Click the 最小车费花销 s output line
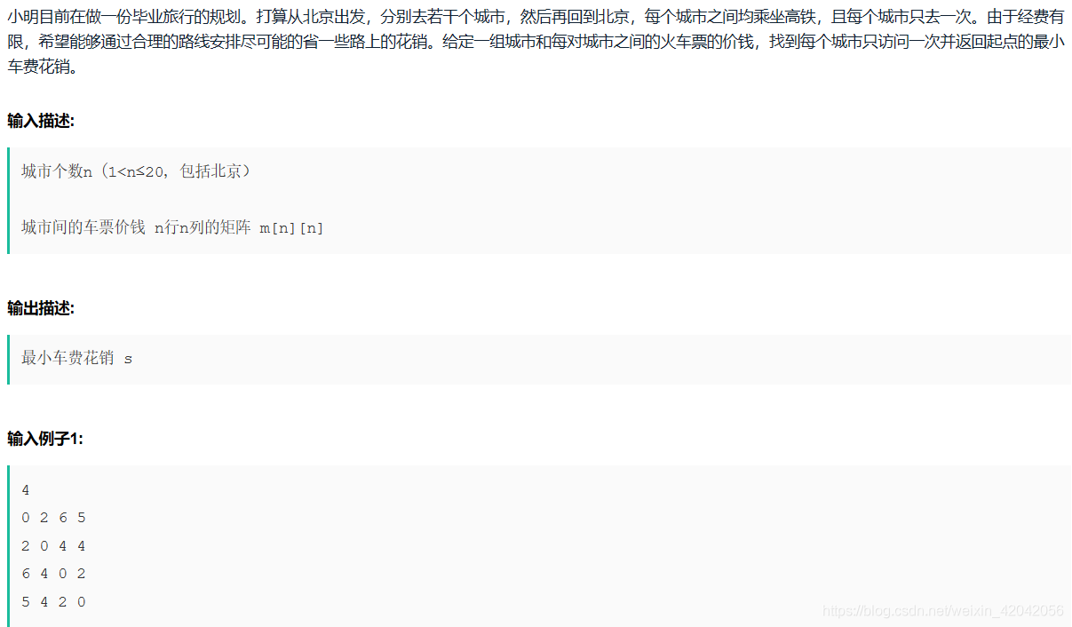Image resolution: width=1072 pixels, height=627 pixels. click(76, 359)
